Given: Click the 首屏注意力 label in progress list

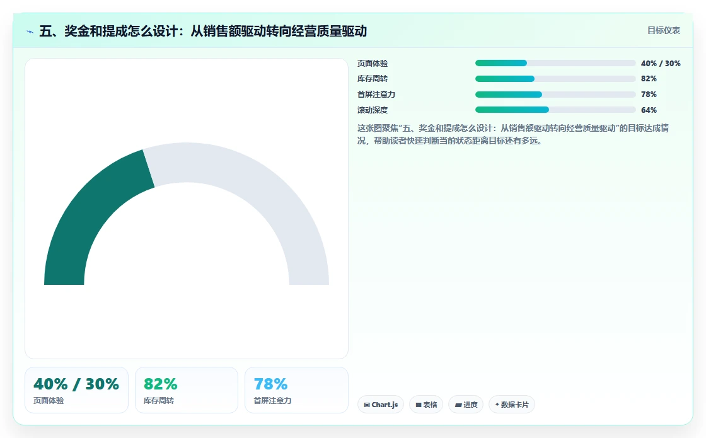Looking at the screenshot, I should click(376, 95).
